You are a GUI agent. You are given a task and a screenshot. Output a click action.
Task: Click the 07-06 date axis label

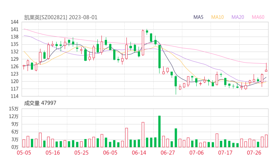point(196,153)
